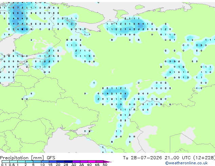Click the "10" legend scale label
This screenshot has width=215, height=166.
coord(42,165)
